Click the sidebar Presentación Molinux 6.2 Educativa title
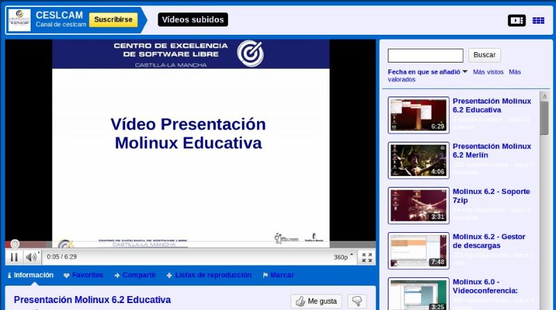This screenshot has height=310, width=556. [492, 106]
